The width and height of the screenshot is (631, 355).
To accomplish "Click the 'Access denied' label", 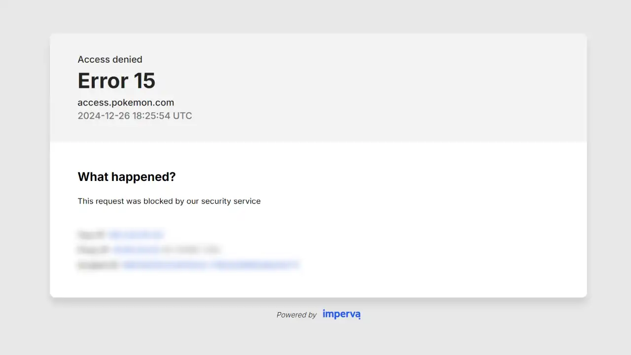I will pyautogui.click(x=110, y=59).
